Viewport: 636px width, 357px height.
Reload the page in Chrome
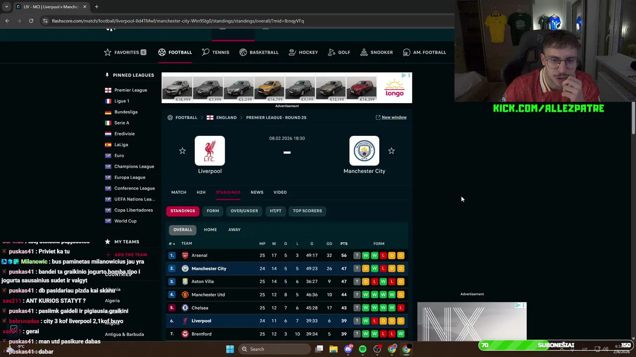point(31,21)
